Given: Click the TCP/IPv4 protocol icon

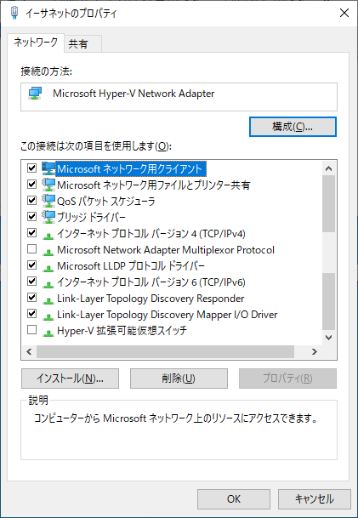Looking at the screenshot, I should pyautogui.click(x=48, y=236).
